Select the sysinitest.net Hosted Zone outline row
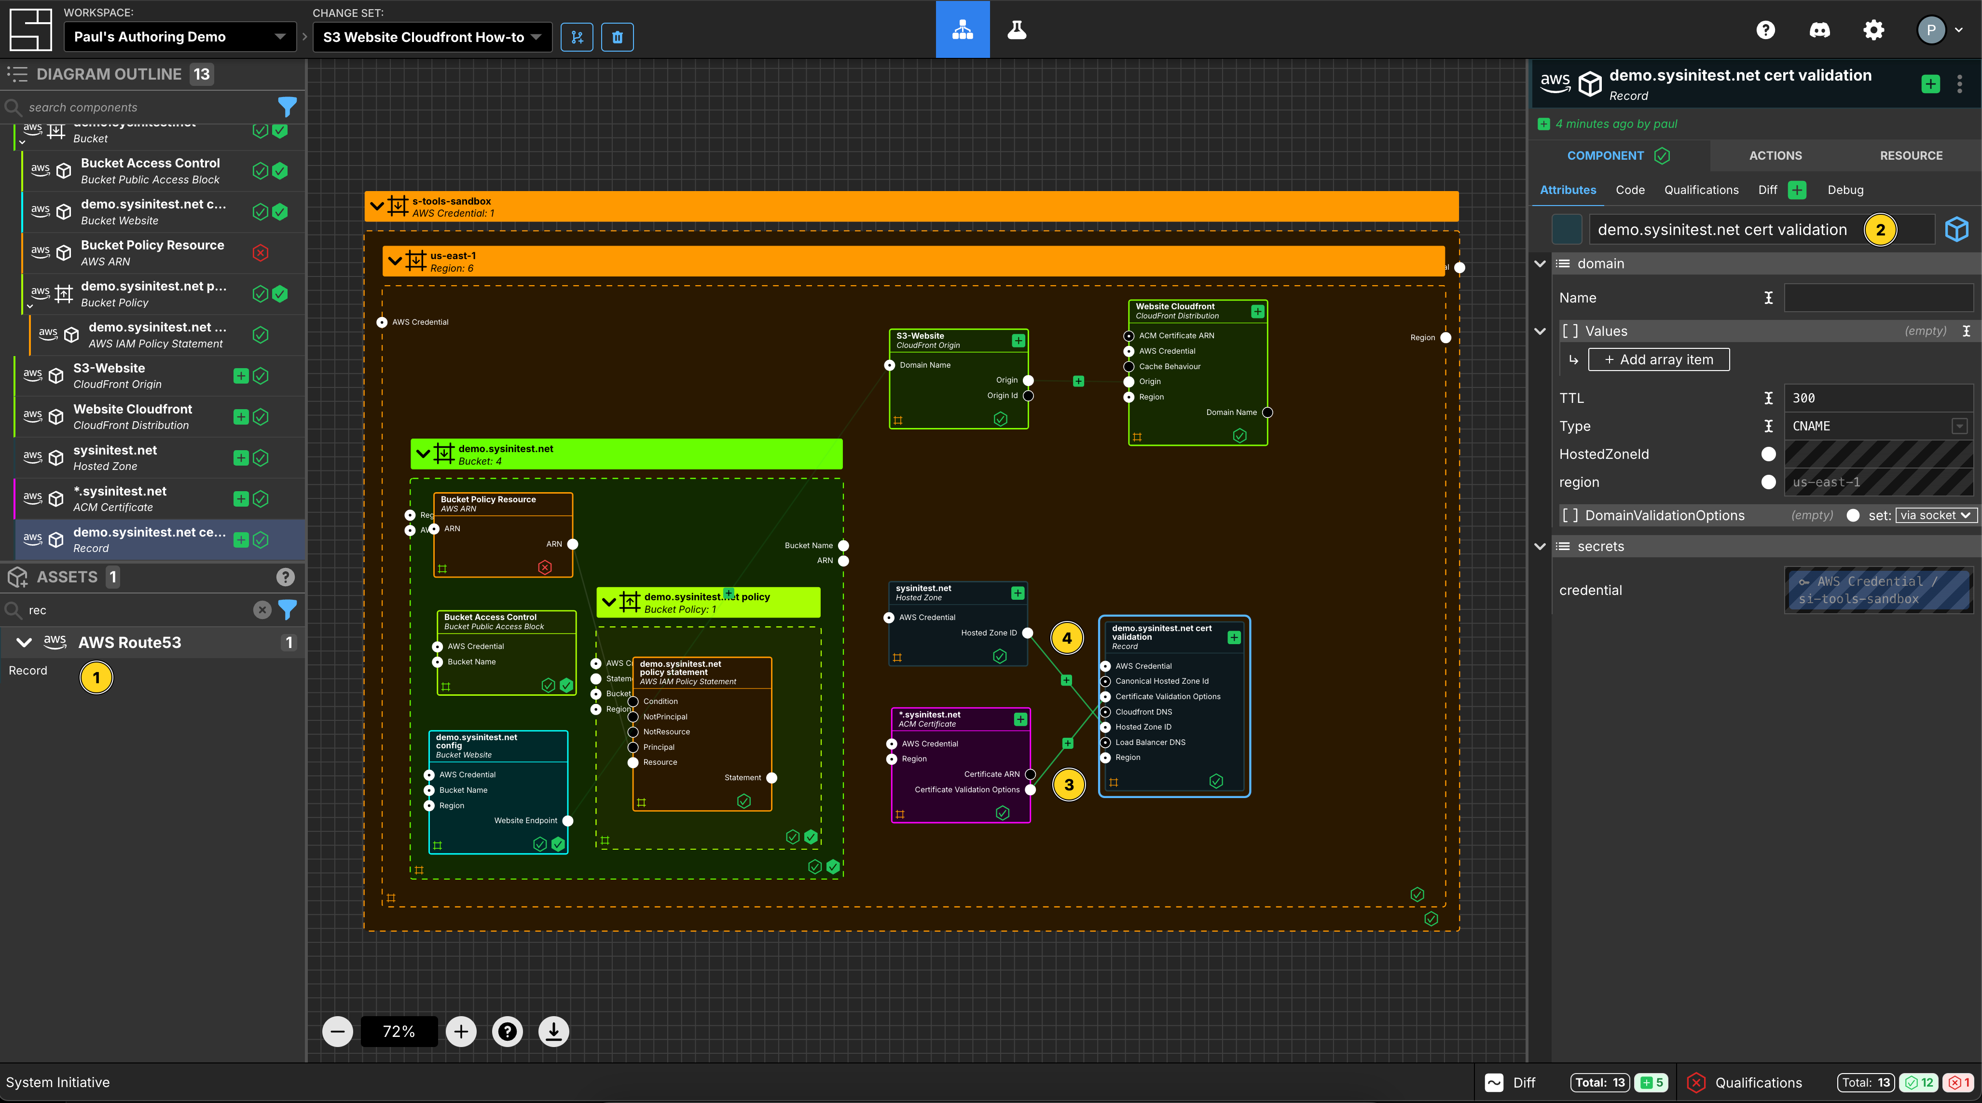The image size is (1982, 1103). (152, 458)
